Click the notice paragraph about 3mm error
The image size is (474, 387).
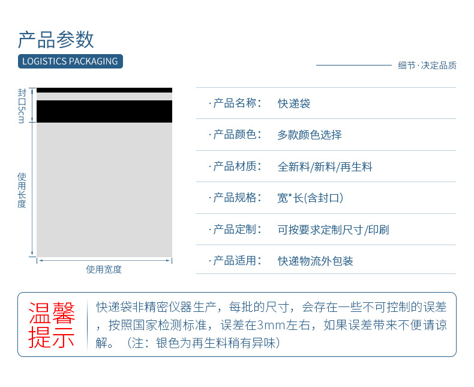click(272, 325)
